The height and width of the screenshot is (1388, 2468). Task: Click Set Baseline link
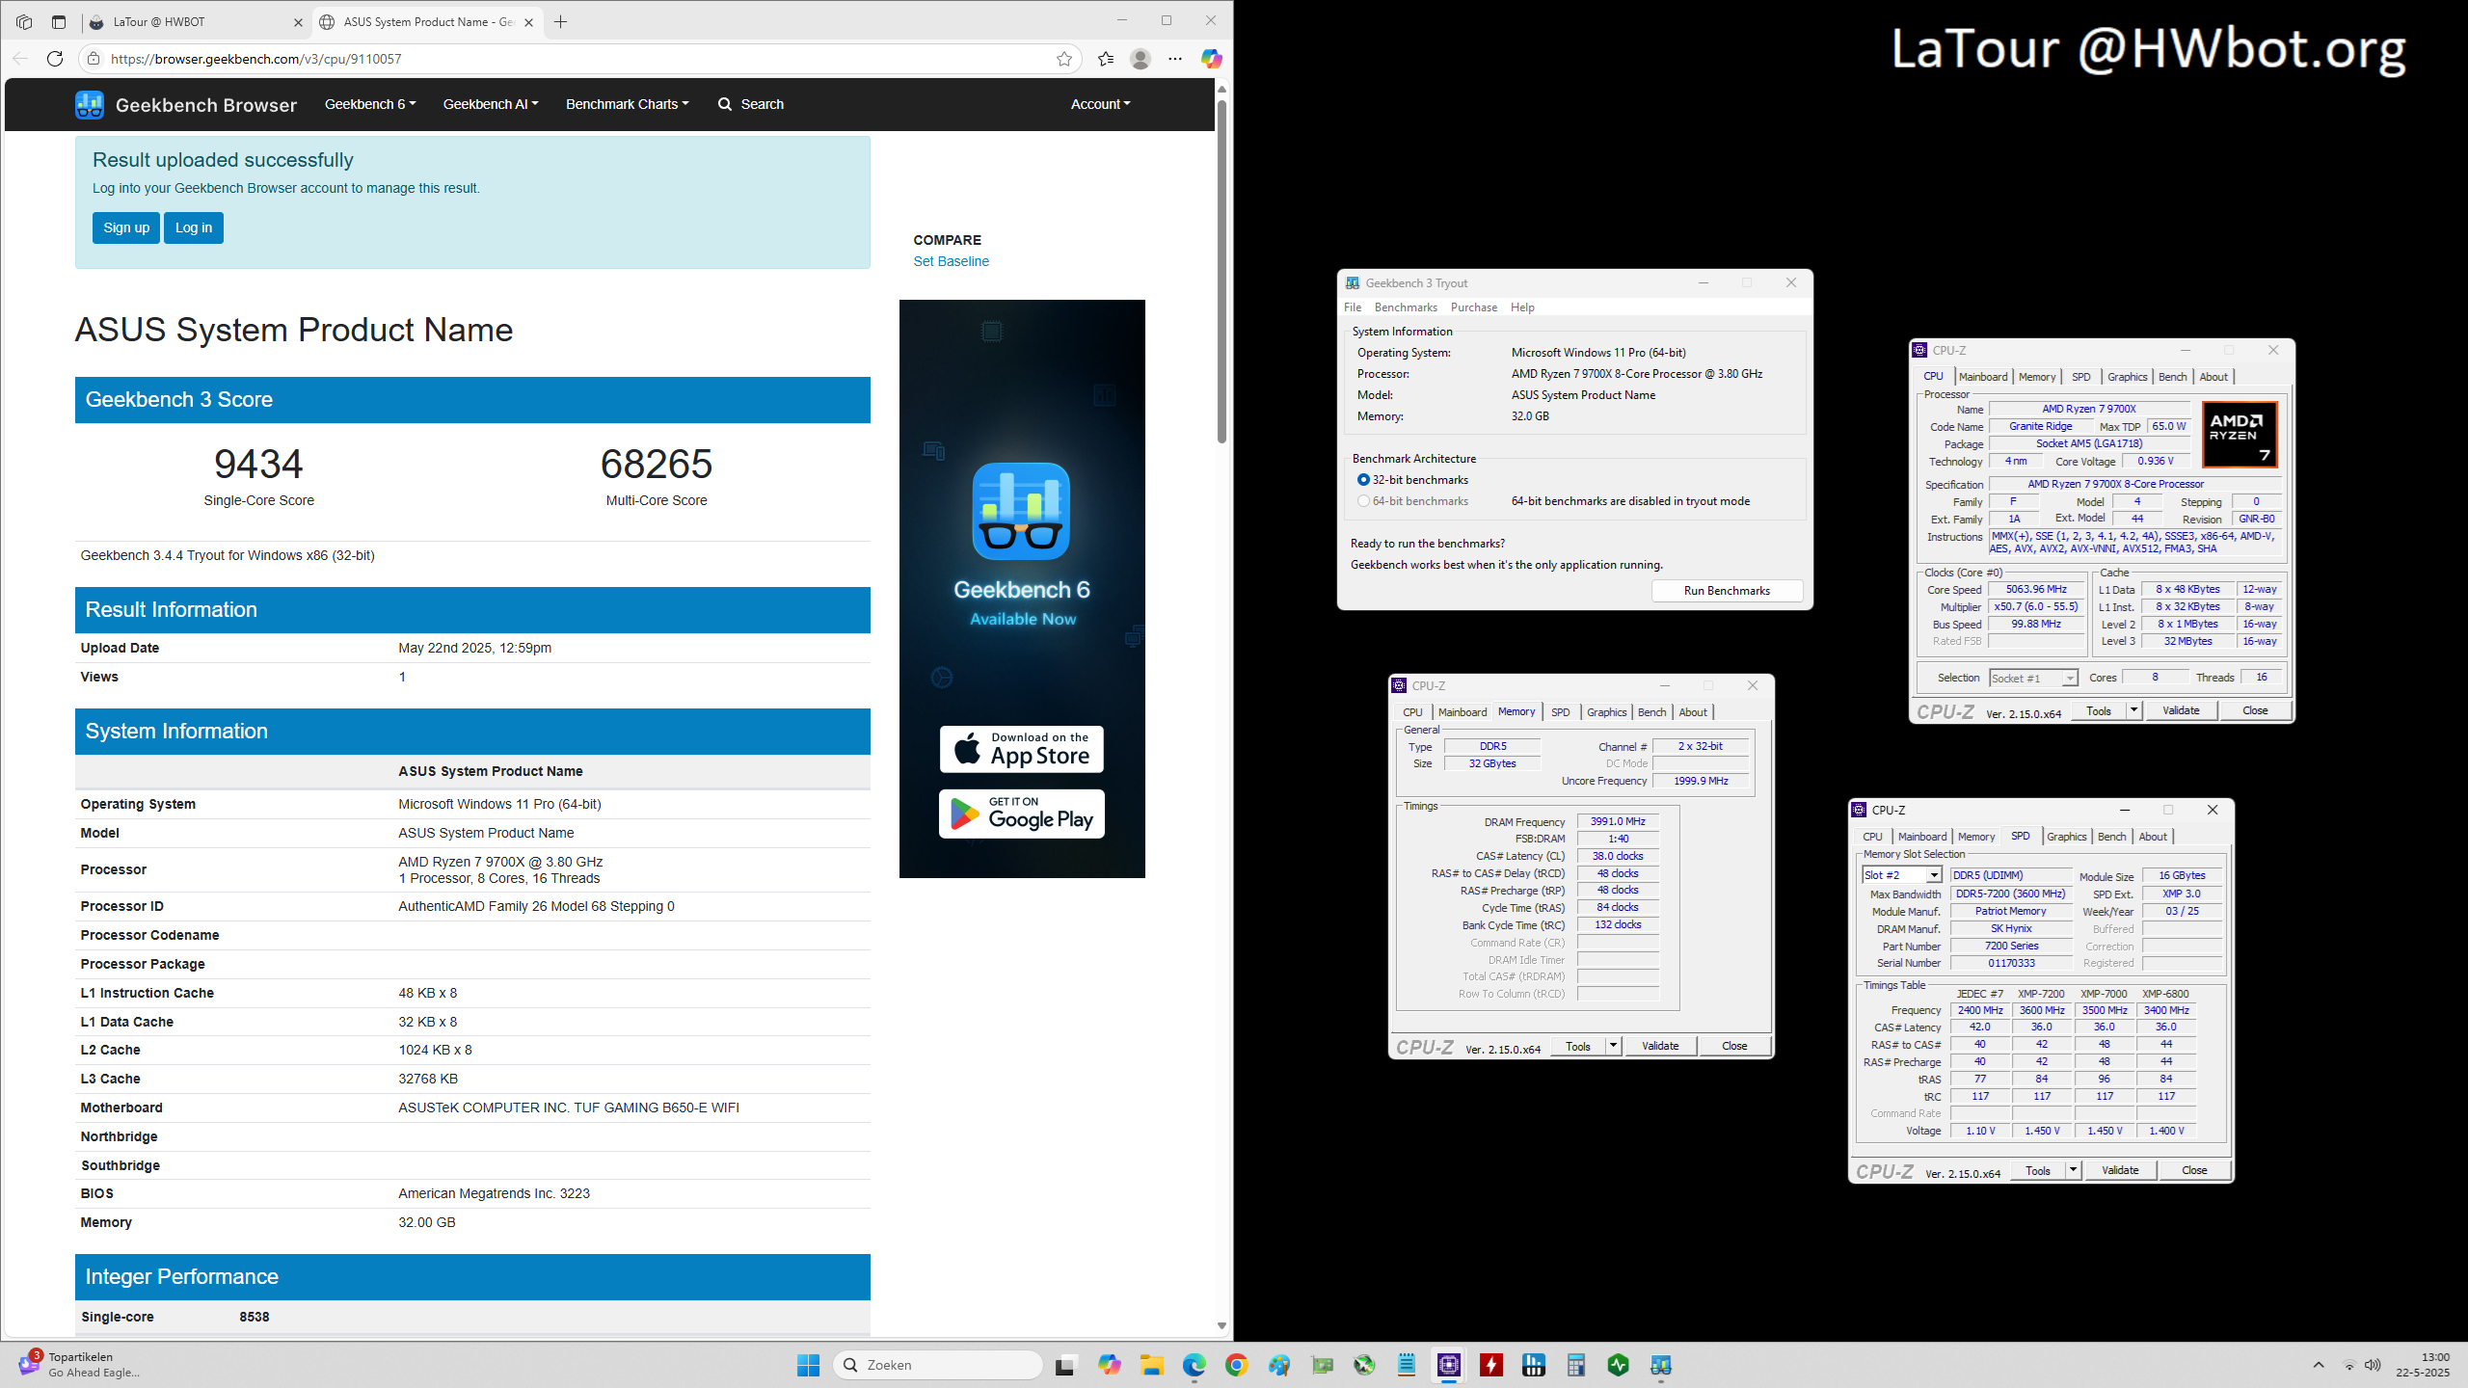[x=951, y=261]
